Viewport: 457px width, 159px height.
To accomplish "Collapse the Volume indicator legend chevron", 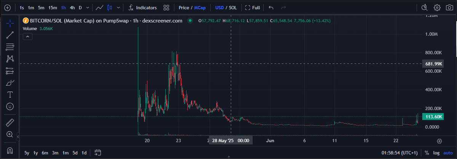I will tap(28, 37).
